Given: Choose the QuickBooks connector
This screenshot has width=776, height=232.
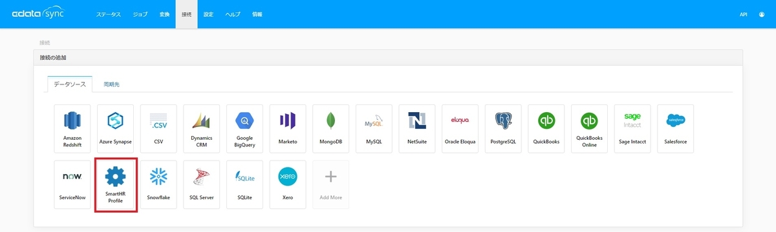Looking at the screenshot, I should pos(546,128).
